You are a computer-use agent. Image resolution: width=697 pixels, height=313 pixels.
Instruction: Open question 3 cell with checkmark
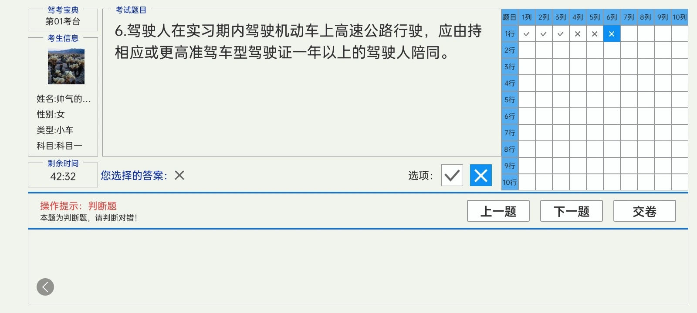[561, 33]
